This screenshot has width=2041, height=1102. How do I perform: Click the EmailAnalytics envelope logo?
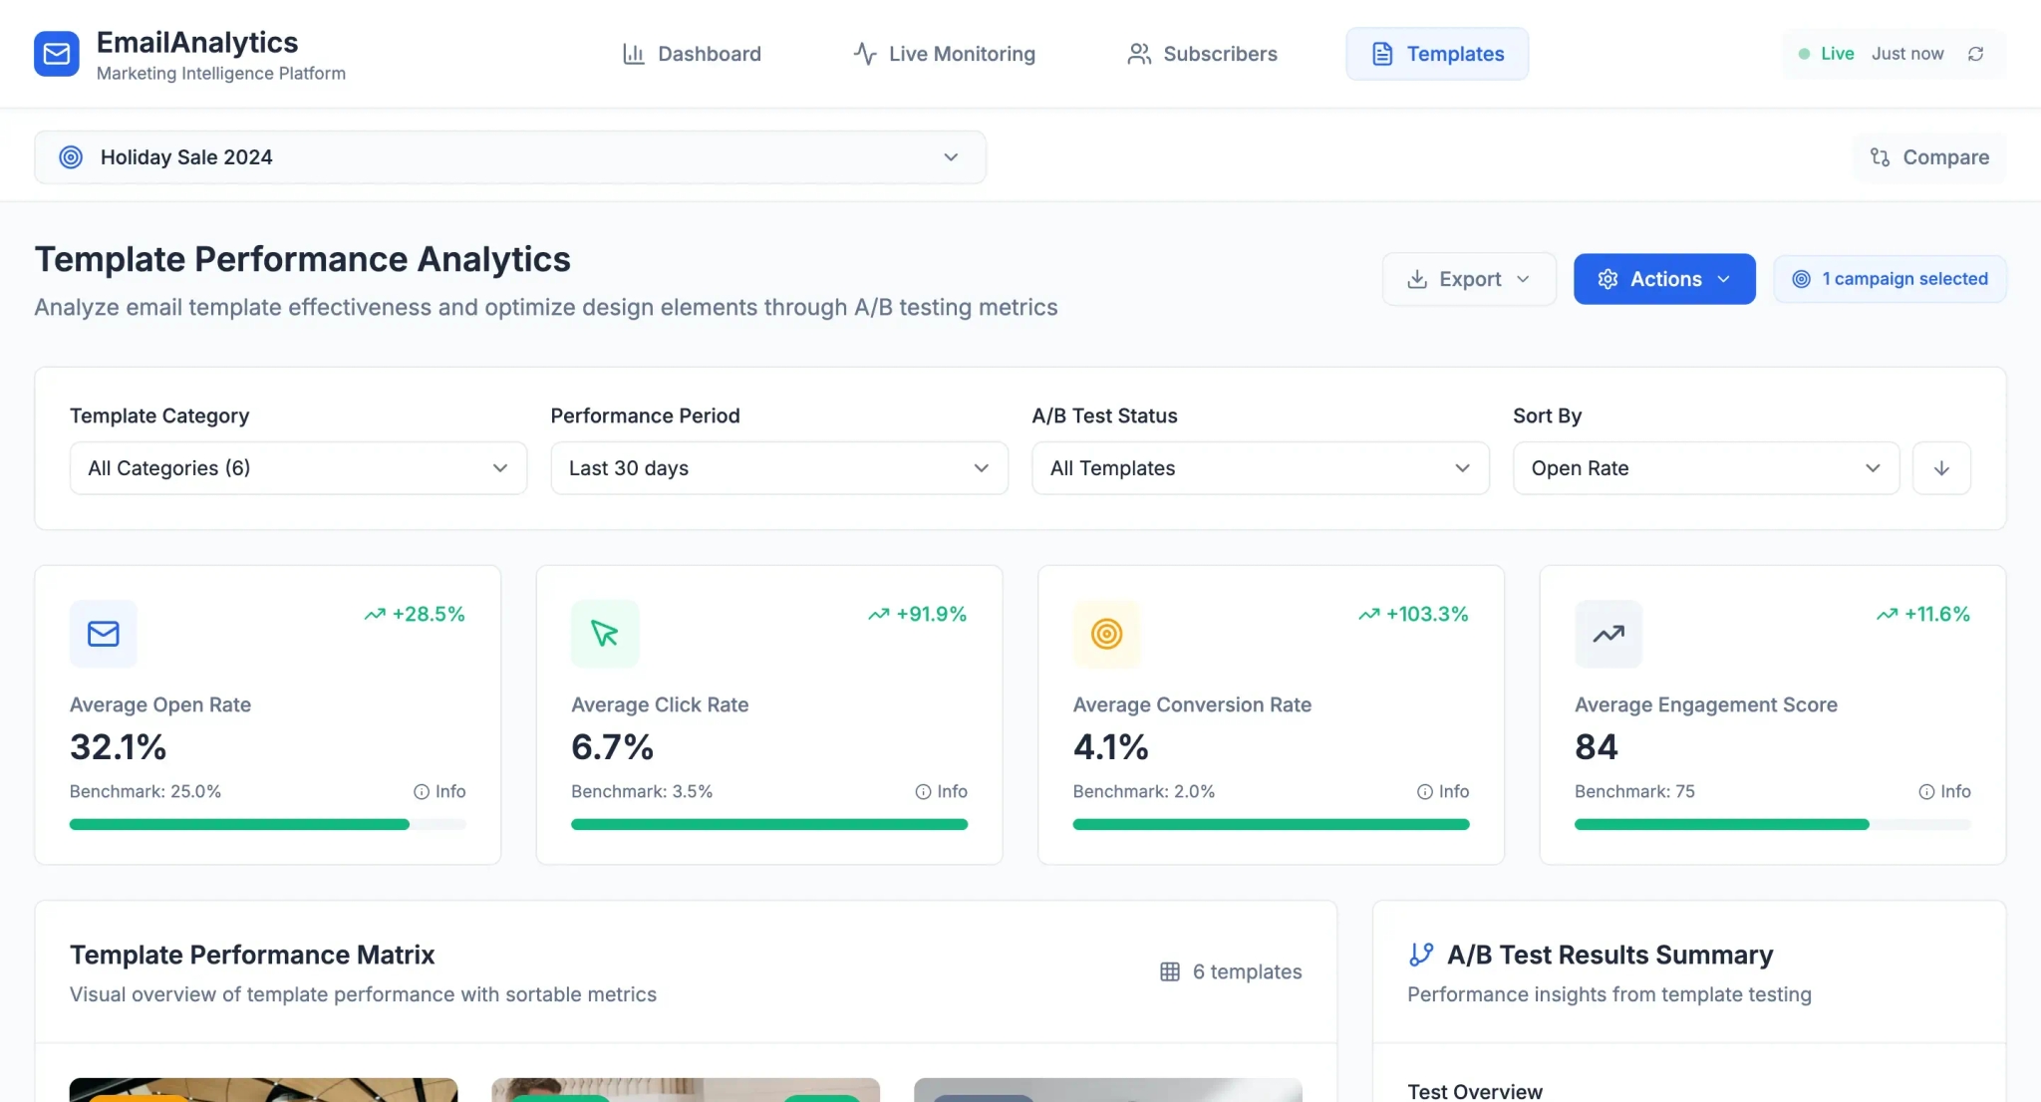coord(57,53)
